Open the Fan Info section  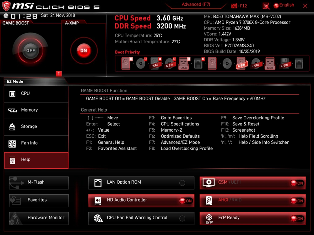pos(36,143)
